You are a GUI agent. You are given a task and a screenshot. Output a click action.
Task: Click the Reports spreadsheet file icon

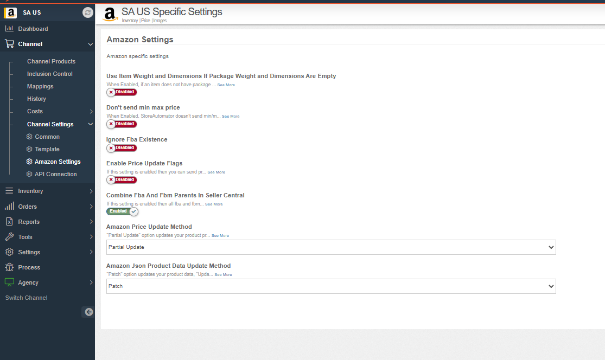9,222
